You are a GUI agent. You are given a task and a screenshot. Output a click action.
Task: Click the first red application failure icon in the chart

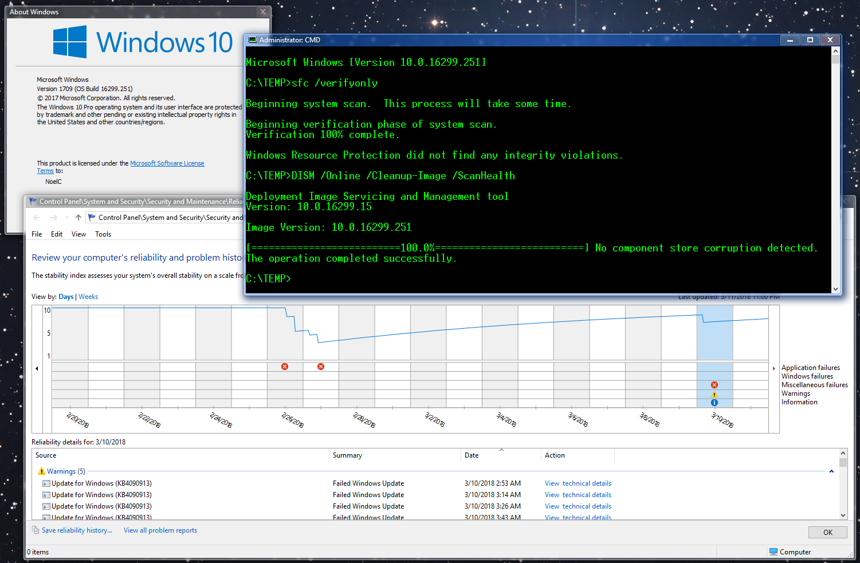(285, 367)
